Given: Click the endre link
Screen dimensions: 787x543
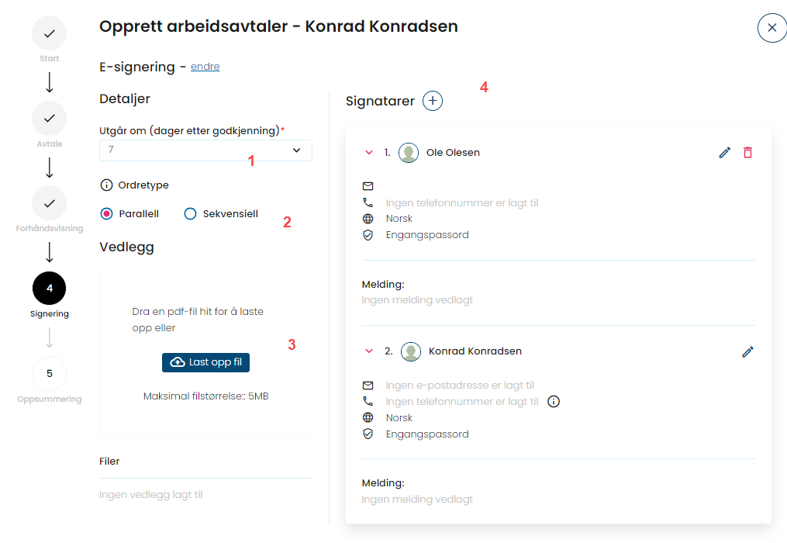Looking at the screenshot, I should [x=205, y=66].
